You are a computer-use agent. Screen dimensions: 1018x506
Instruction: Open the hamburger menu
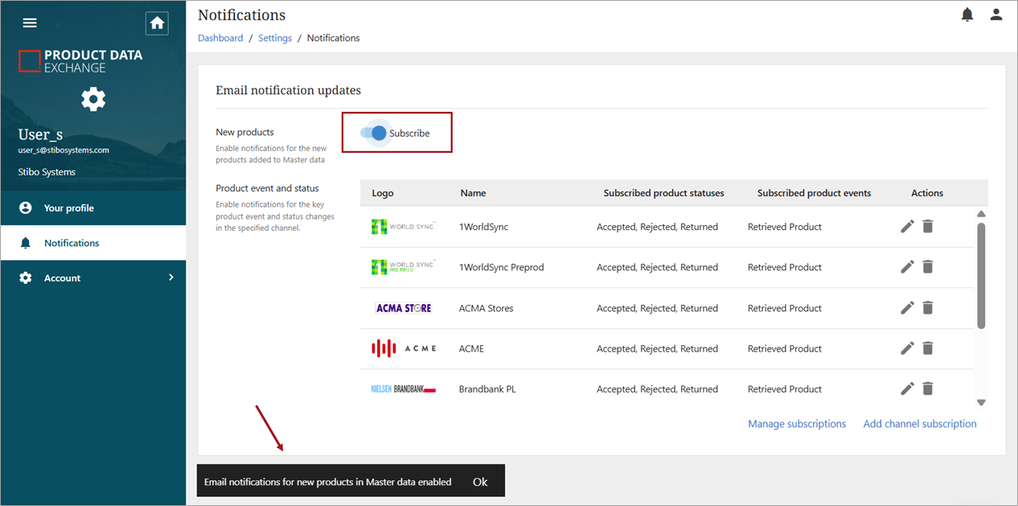click(30, 23)
